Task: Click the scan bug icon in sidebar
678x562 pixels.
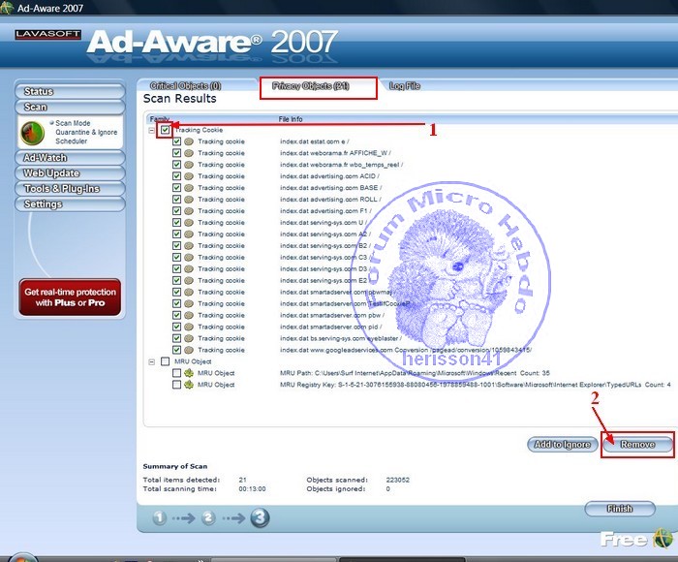Action: click(x=32, y=133)
